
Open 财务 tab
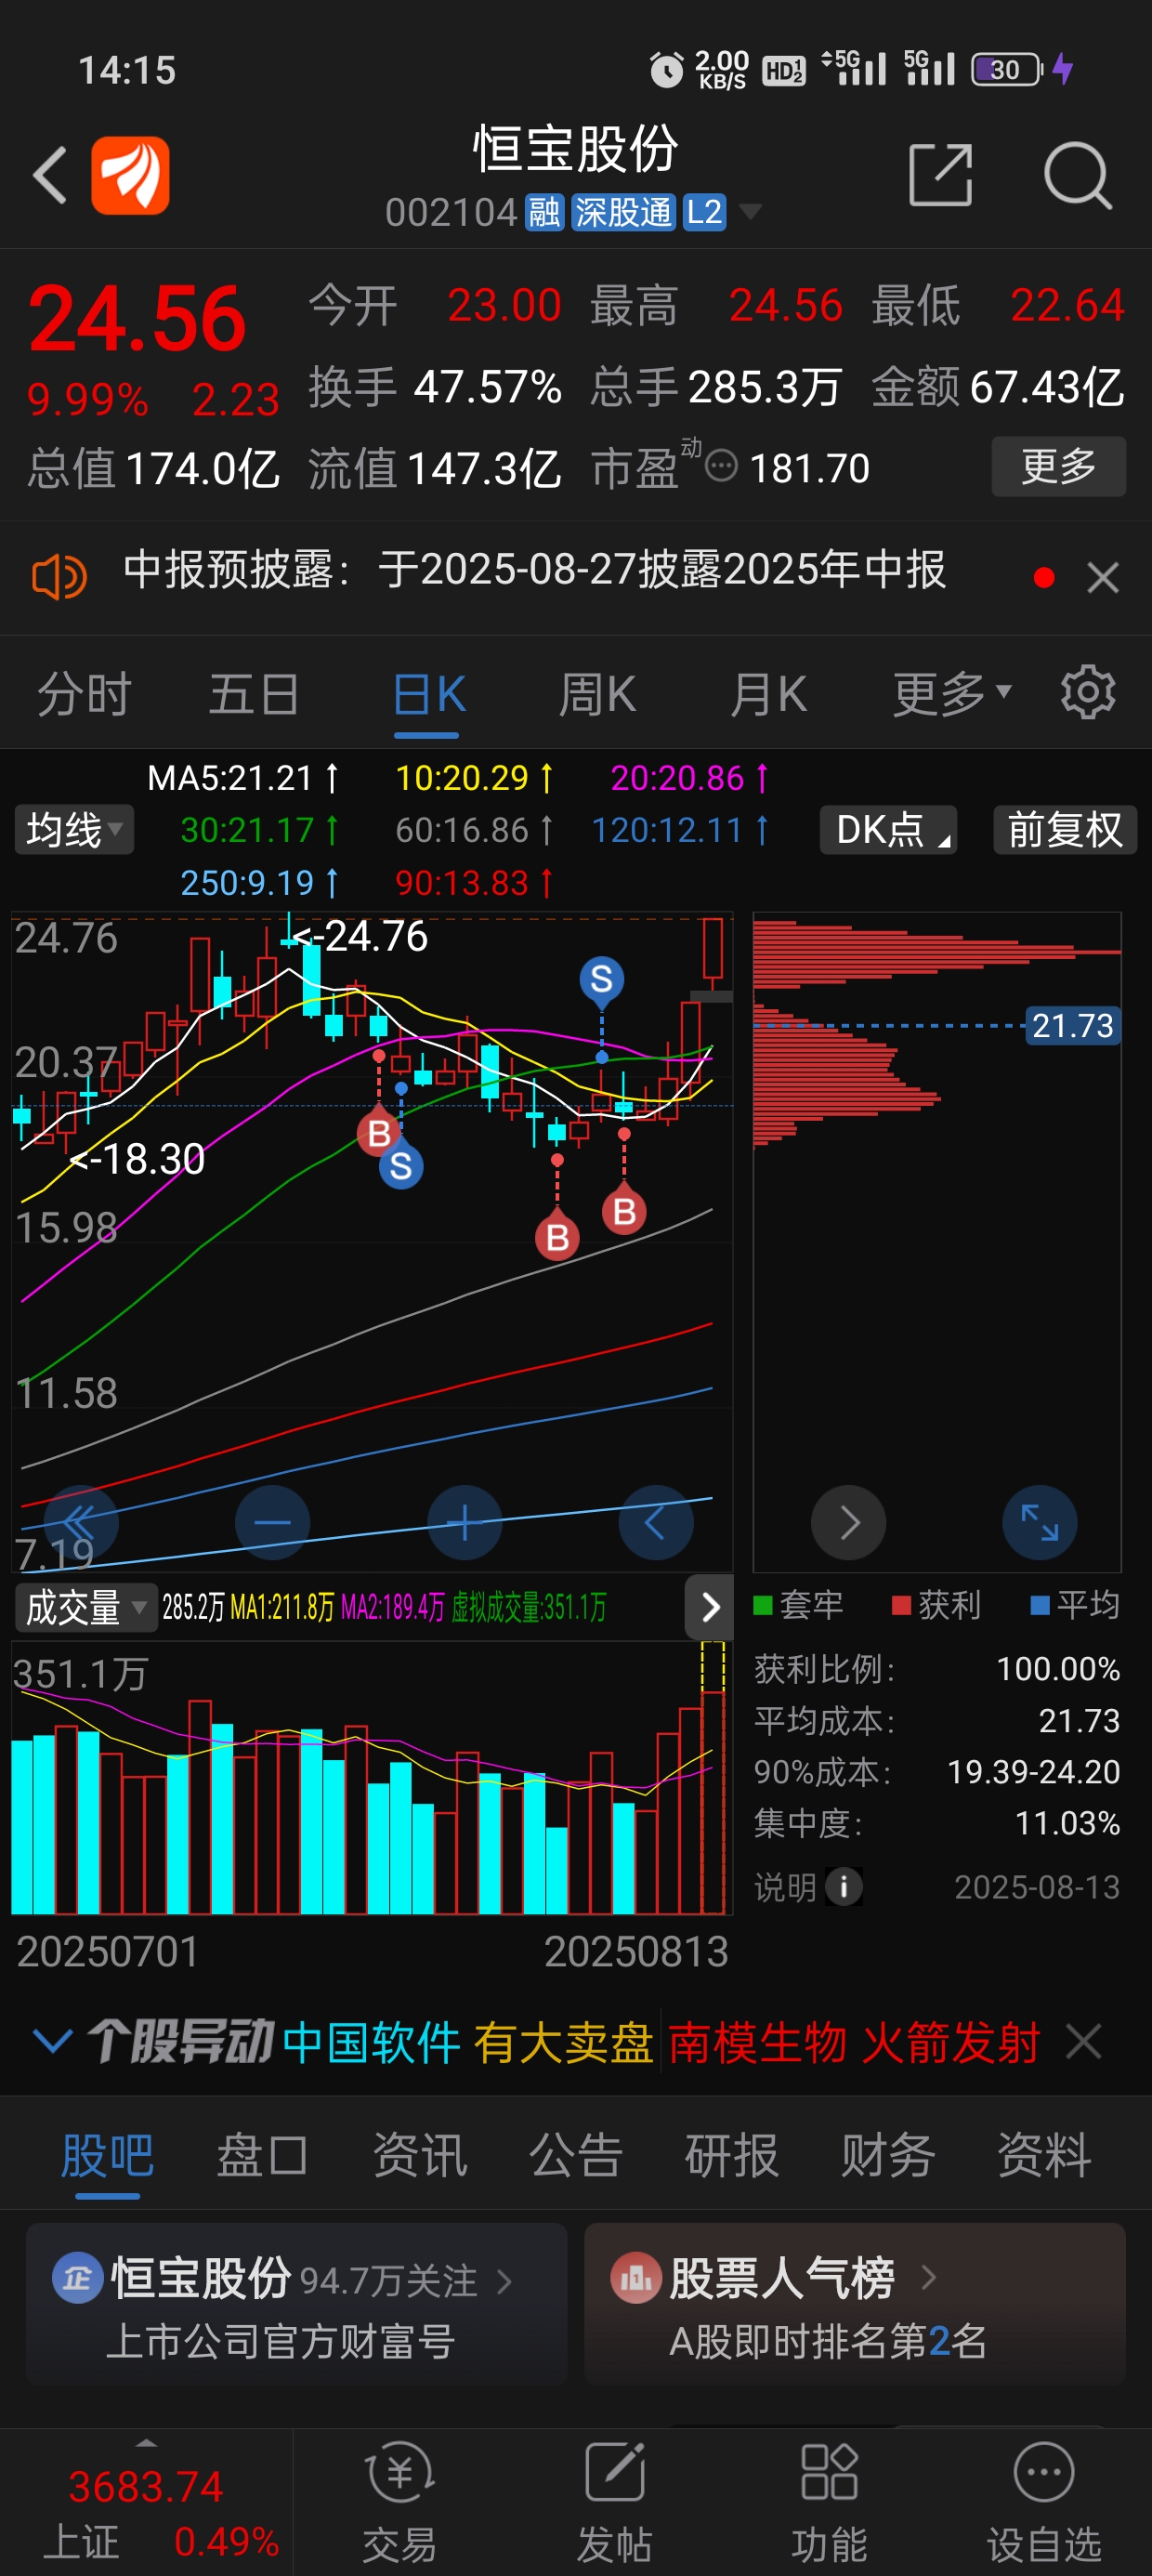(888, 2154)
